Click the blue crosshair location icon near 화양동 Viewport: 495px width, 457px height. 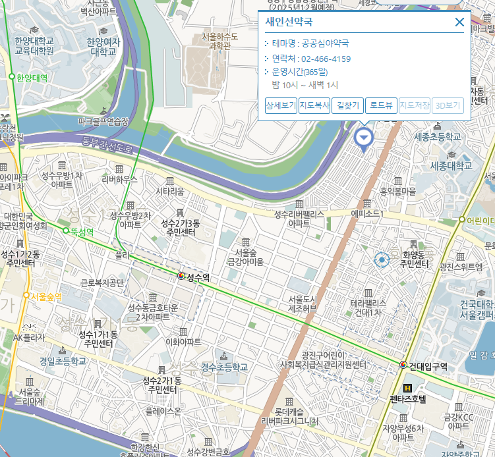click(382, 260)
